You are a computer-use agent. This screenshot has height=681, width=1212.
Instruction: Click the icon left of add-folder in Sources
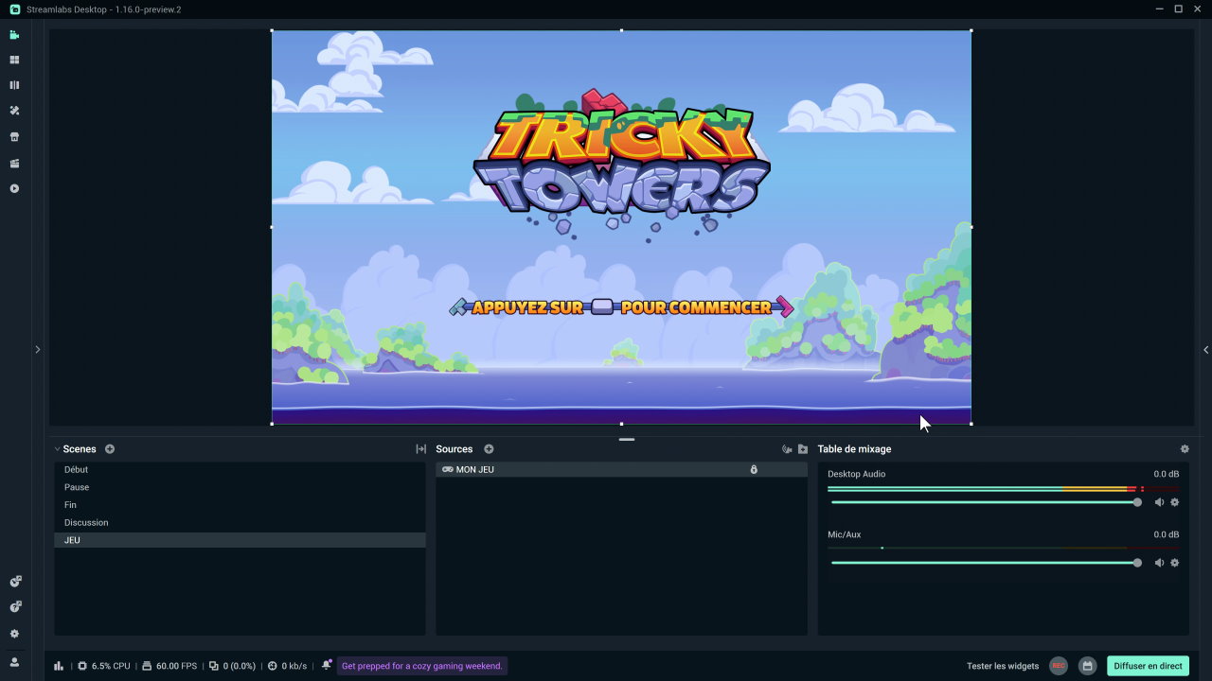tap(787, 449)
